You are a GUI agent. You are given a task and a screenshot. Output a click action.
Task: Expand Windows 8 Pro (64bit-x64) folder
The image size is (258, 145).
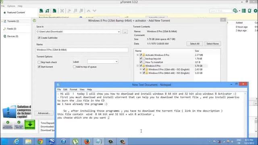141,73
